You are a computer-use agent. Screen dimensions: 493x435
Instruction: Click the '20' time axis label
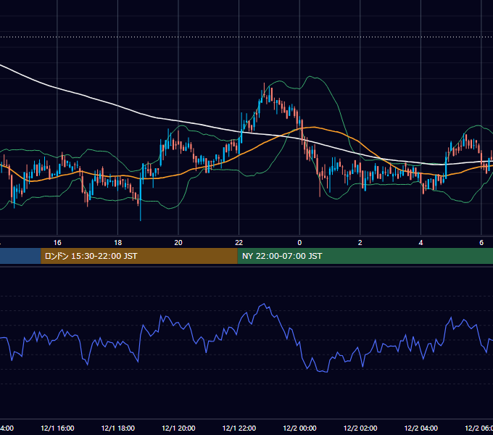tap(178, 243)
